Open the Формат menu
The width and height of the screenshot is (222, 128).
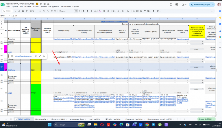point(36,7)
